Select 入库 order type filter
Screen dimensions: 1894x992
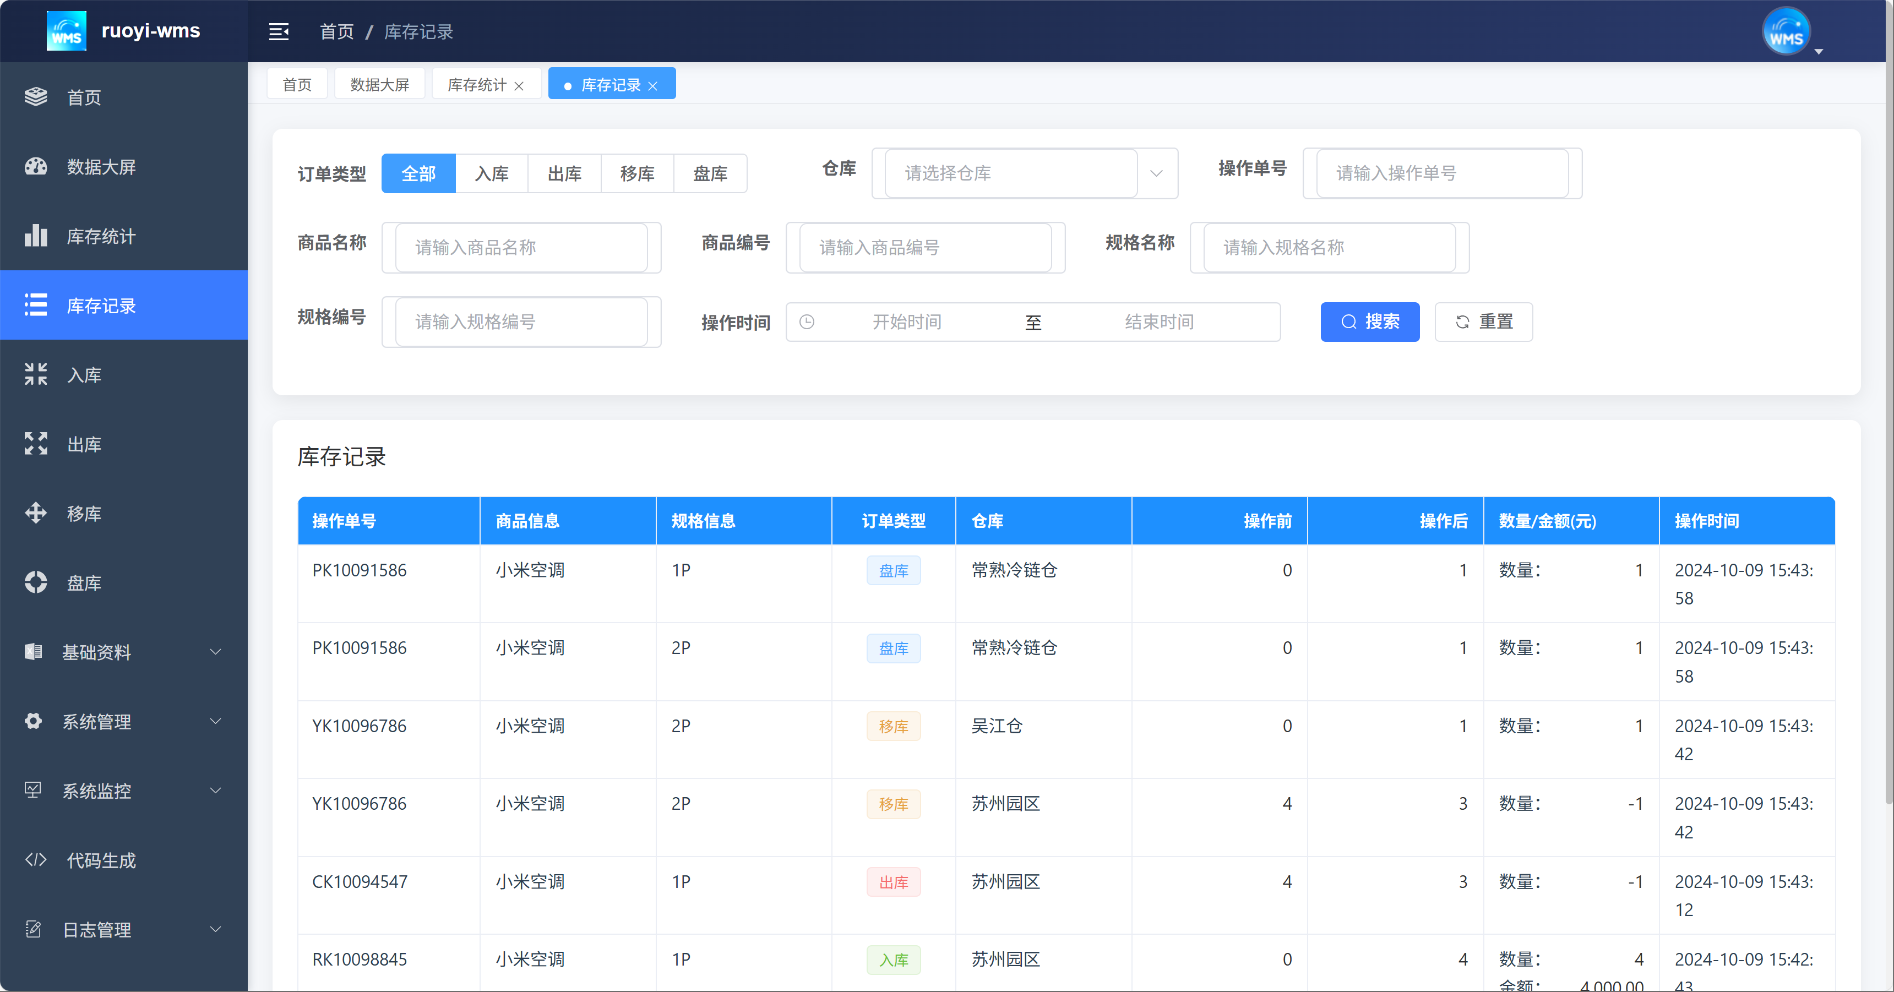tap(491, 173)
